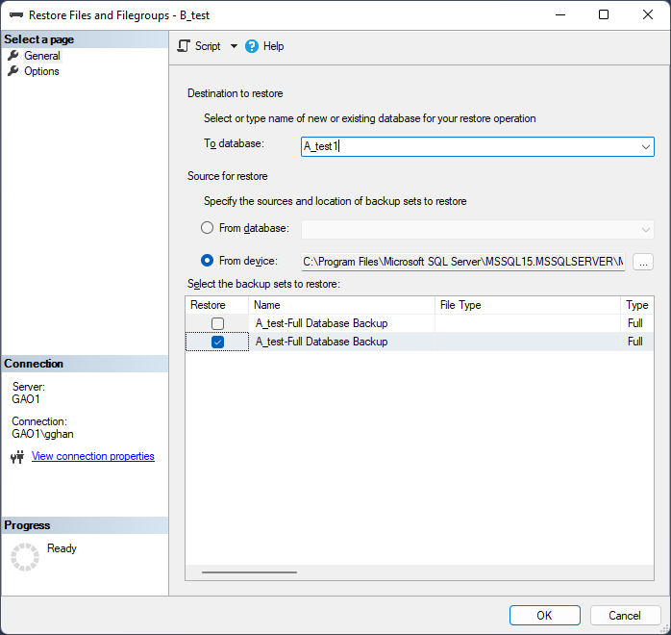671x635 pixels.
Task: Click the OK button
Action: 545,616
